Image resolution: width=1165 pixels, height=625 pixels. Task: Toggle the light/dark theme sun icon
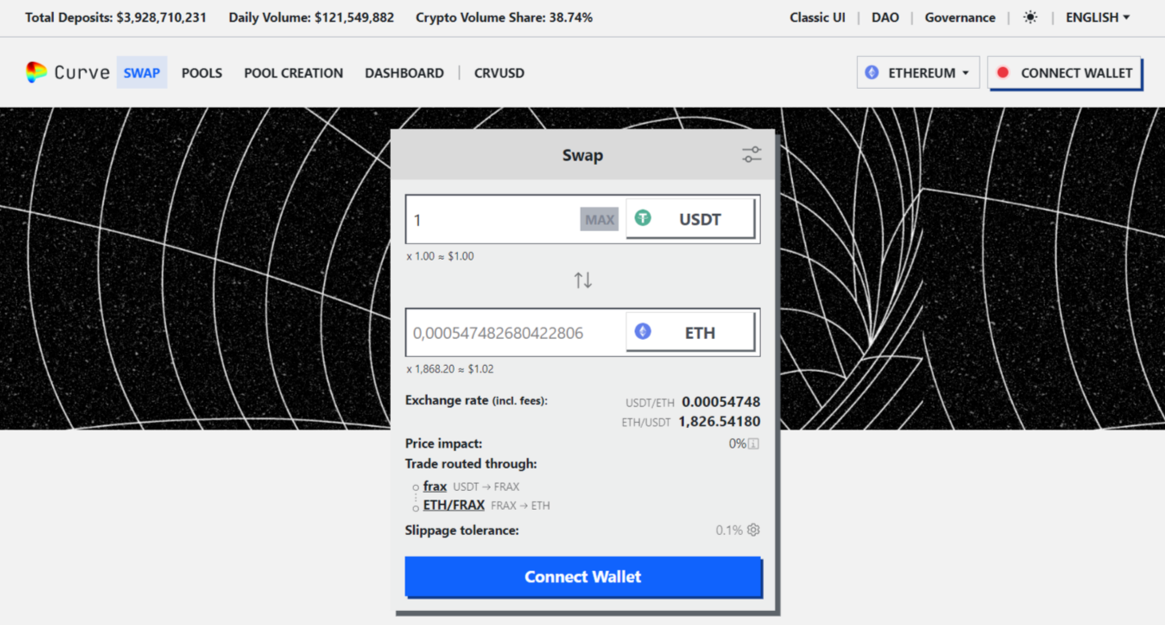(x=1030, y=16)
